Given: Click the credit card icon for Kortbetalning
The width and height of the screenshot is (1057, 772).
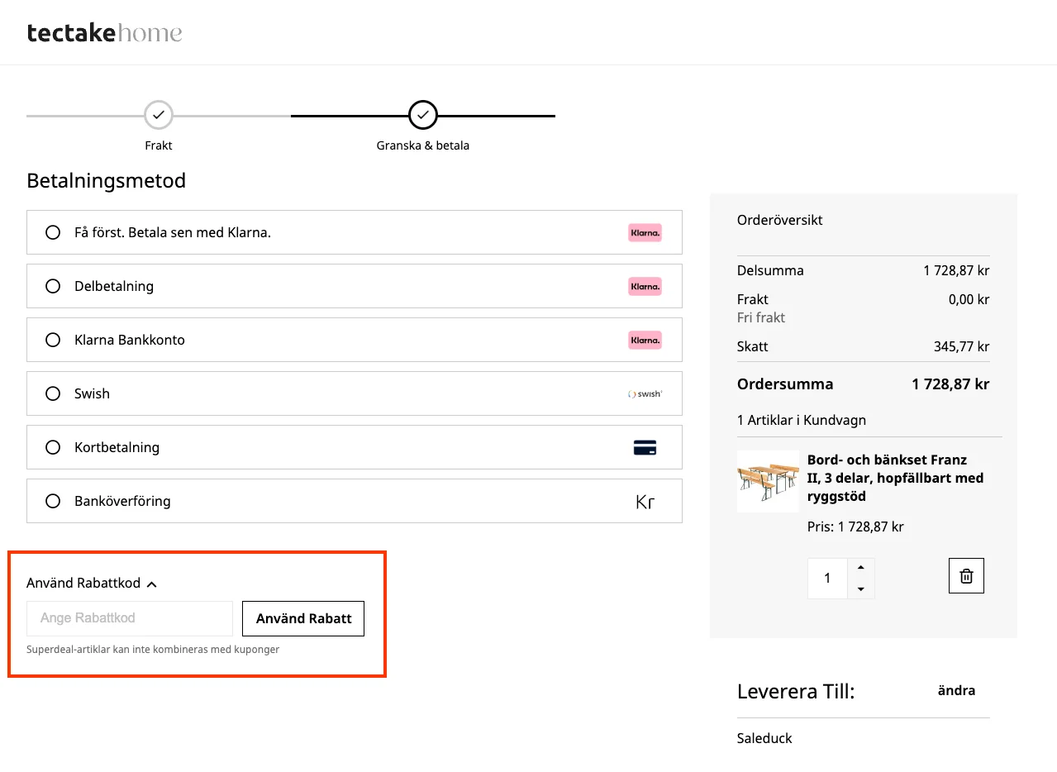Looking at the screenshot, I should pyautogui.click(x=645, y=448).
